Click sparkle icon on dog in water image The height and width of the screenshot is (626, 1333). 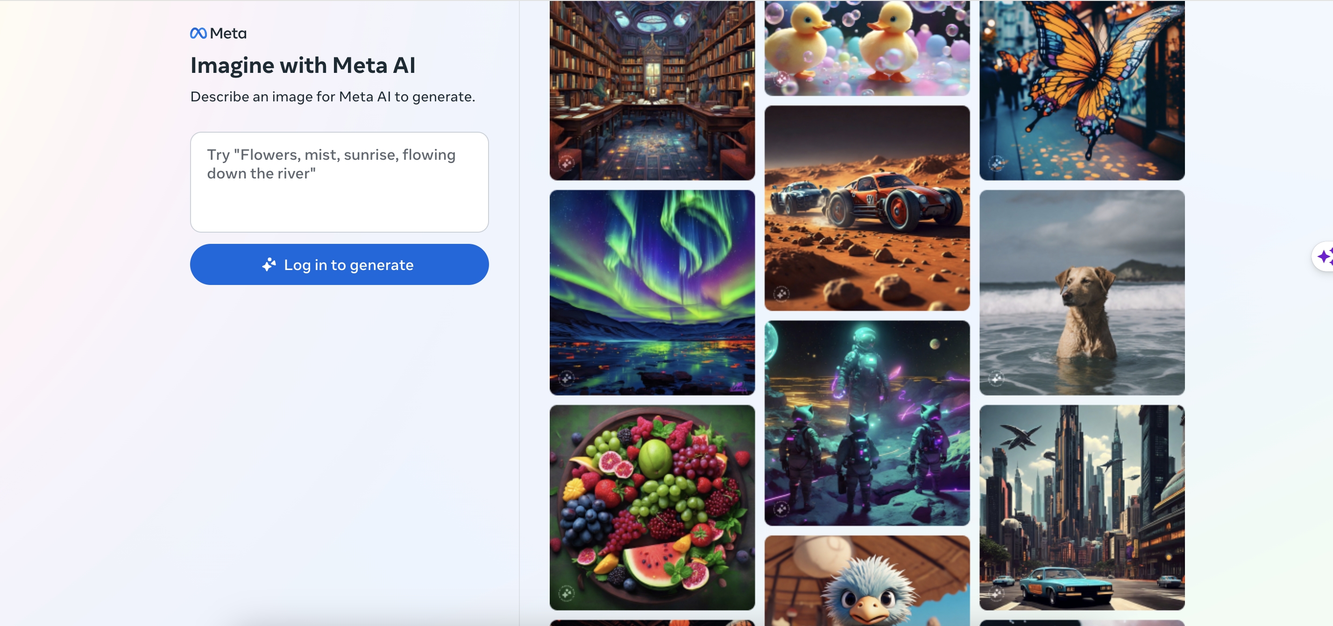pyautogui.click(x=996, y=378)
